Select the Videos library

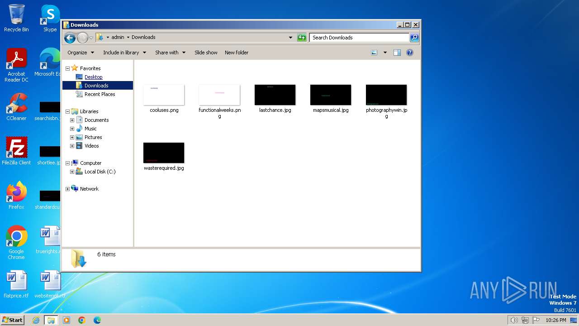[x=91, y=146]
